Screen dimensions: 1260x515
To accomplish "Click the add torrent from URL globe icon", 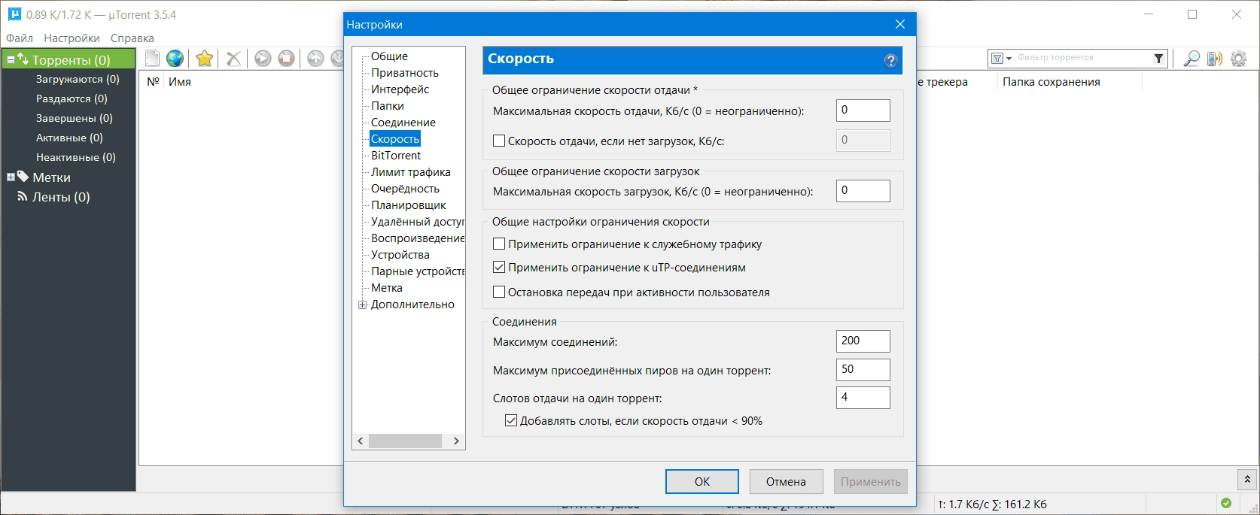I will pos(175,58).
